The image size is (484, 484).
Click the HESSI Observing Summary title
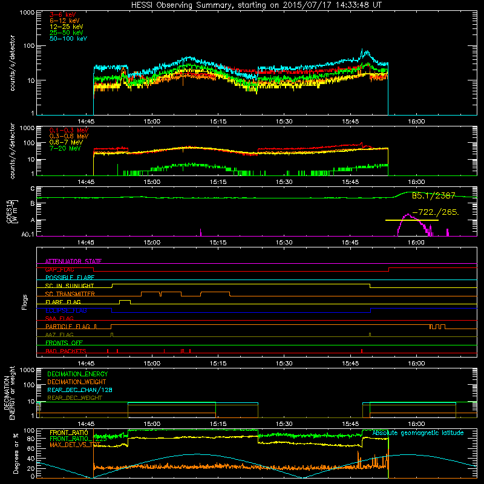tap(256, 5)
